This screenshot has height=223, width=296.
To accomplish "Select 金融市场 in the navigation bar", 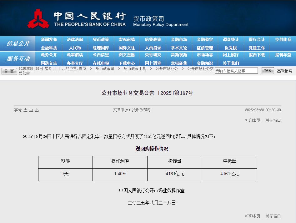I will [x=179, y=40].
